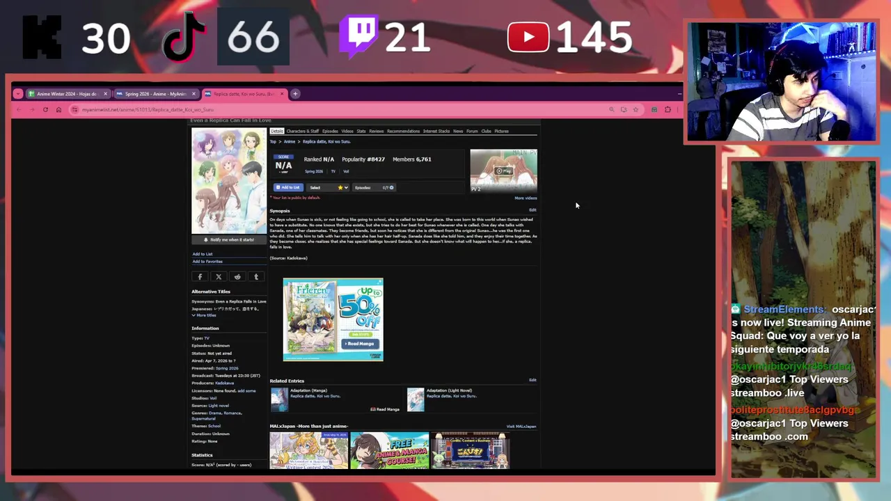The image size is (891, 501).
Task: Click the blue Add to List button
Action: (x=288, y=187)
